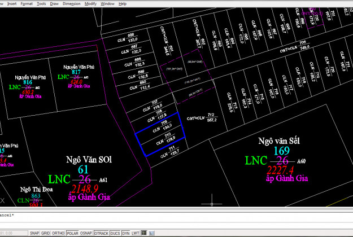Open the Help menu
This screenshot has width=353, height=237.
(x=123, y=3)
